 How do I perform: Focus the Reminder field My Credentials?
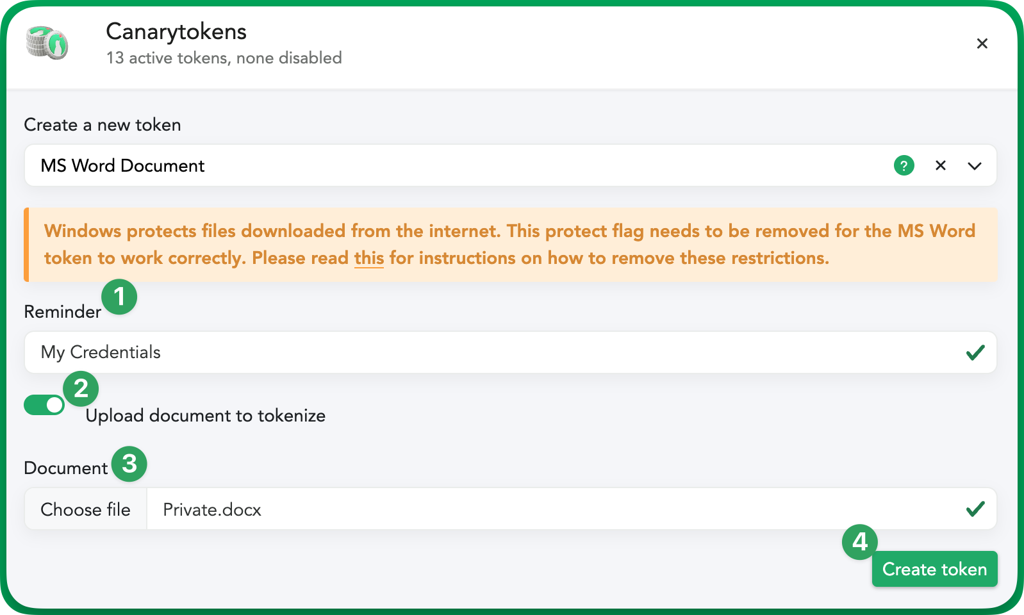point(510,352)
